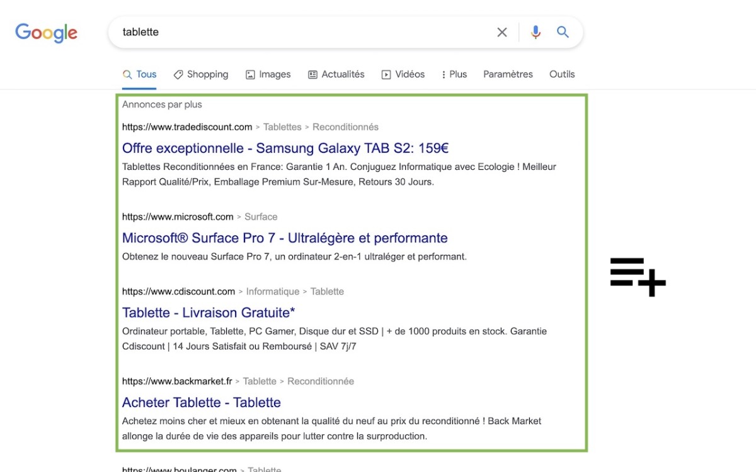Open the Actualités tab
Screen dimensions: 756x472
pos(336,74)
